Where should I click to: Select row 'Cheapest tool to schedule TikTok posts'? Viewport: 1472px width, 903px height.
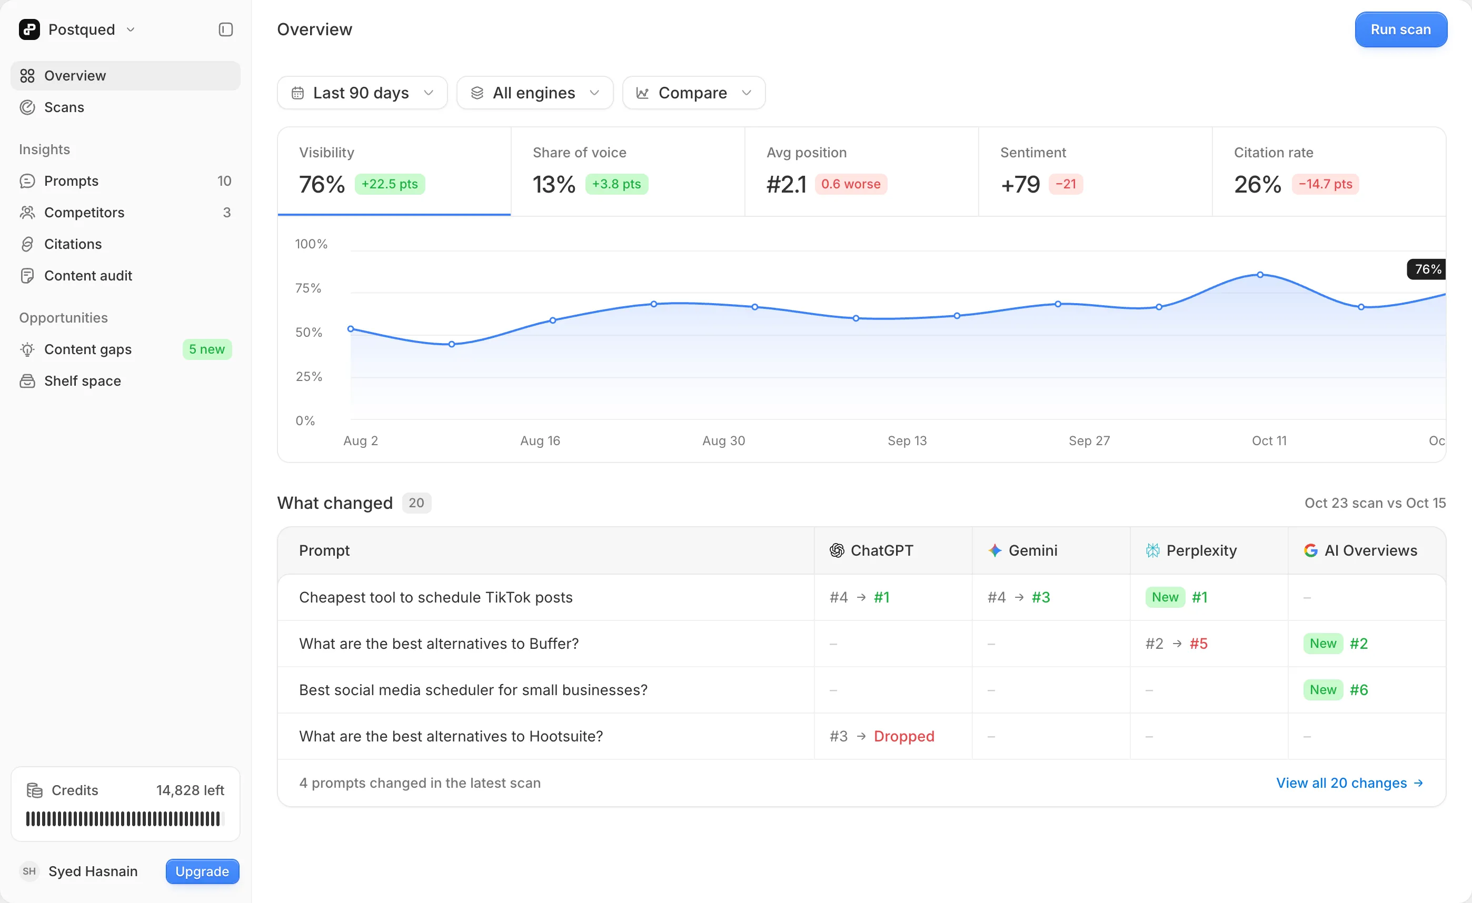[x=861, y=597]
